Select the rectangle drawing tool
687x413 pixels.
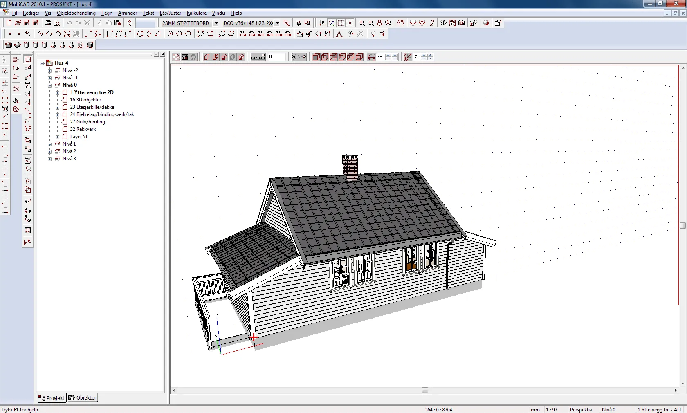110,34
